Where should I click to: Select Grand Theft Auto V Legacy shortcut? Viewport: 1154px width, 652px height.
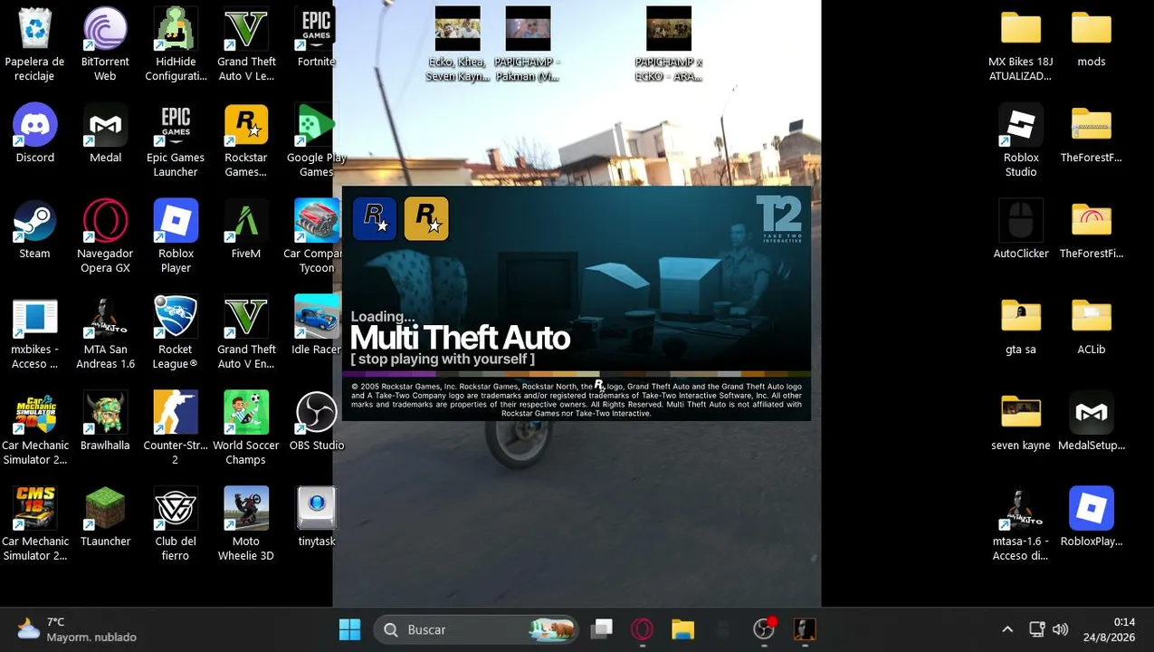246,44
